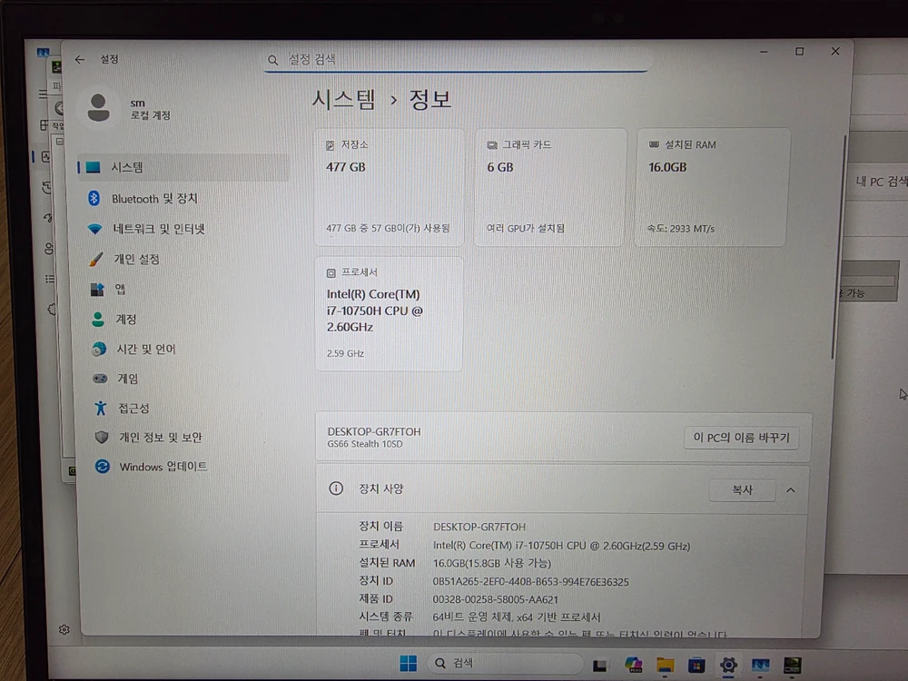Open the sm 로컬 계정 profile
The width and height of the screenshot is (908, 681).
[x=130, y=108]
